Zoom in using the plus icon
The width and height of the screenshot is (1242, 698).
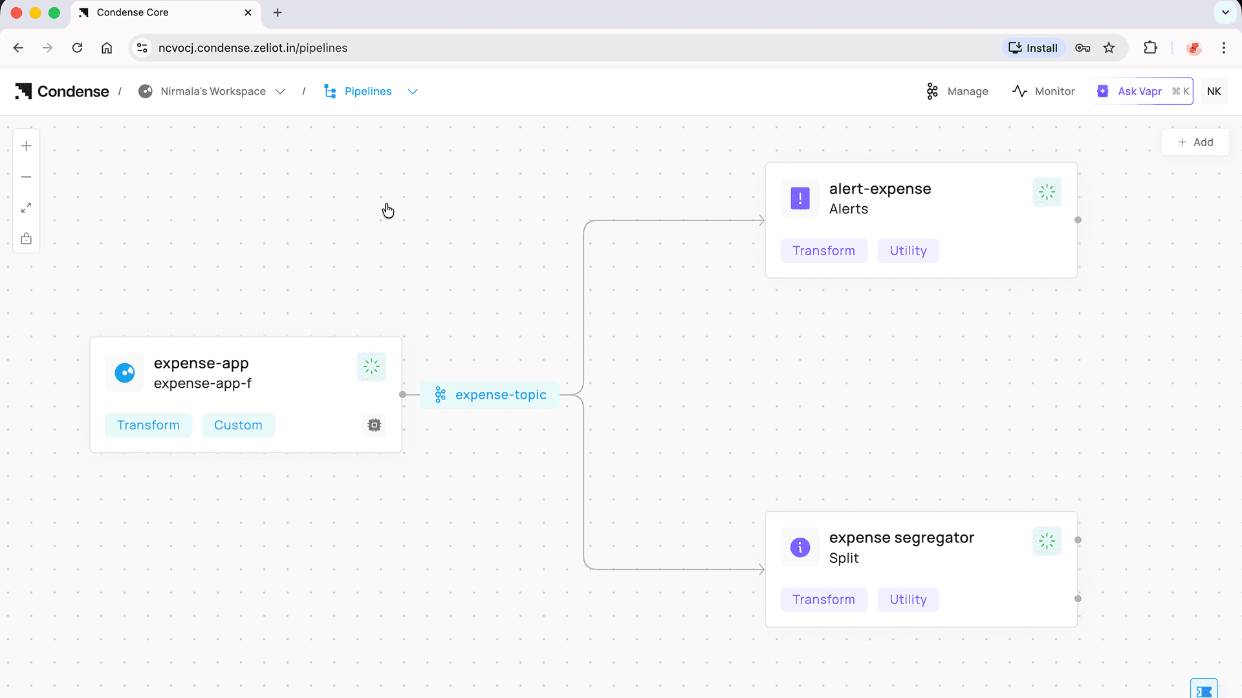coord(26,145)
